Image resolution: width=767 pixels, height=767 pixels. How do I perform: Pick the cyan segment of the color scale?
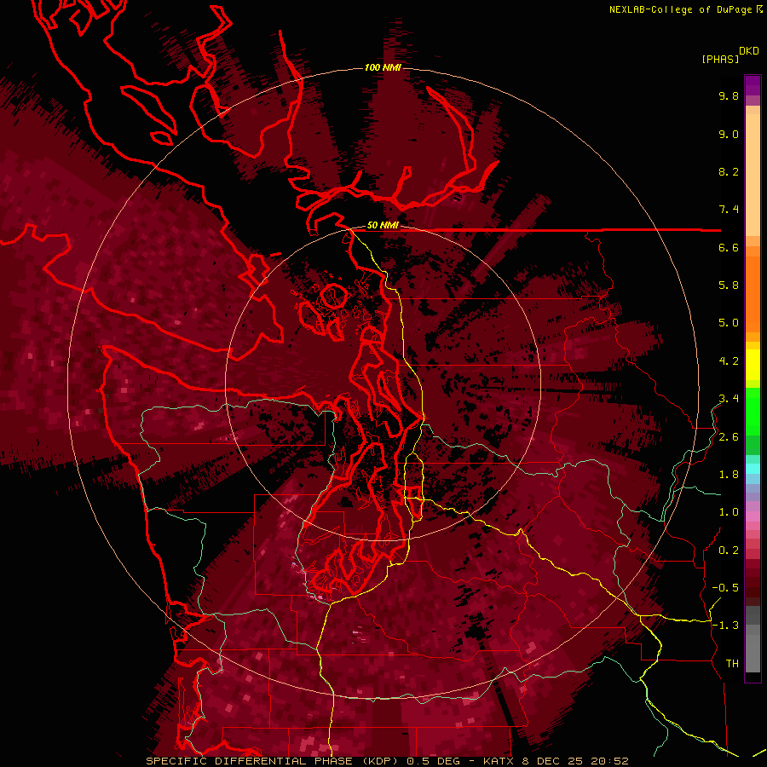753,468
